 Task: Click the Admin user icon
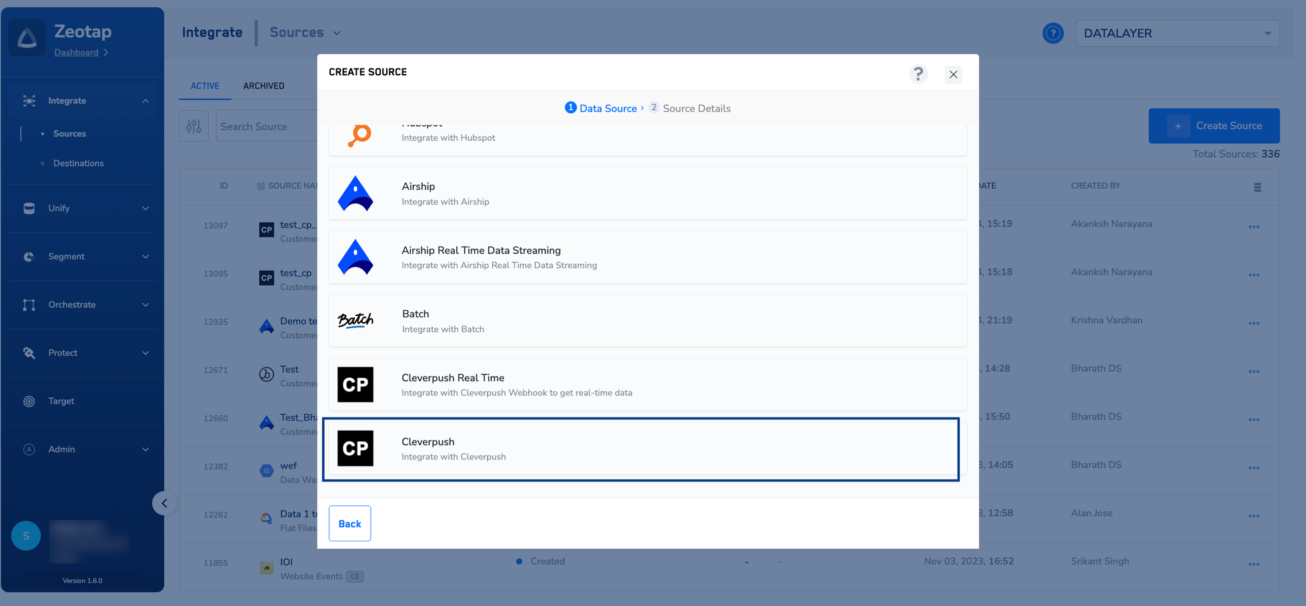point(29,449)
